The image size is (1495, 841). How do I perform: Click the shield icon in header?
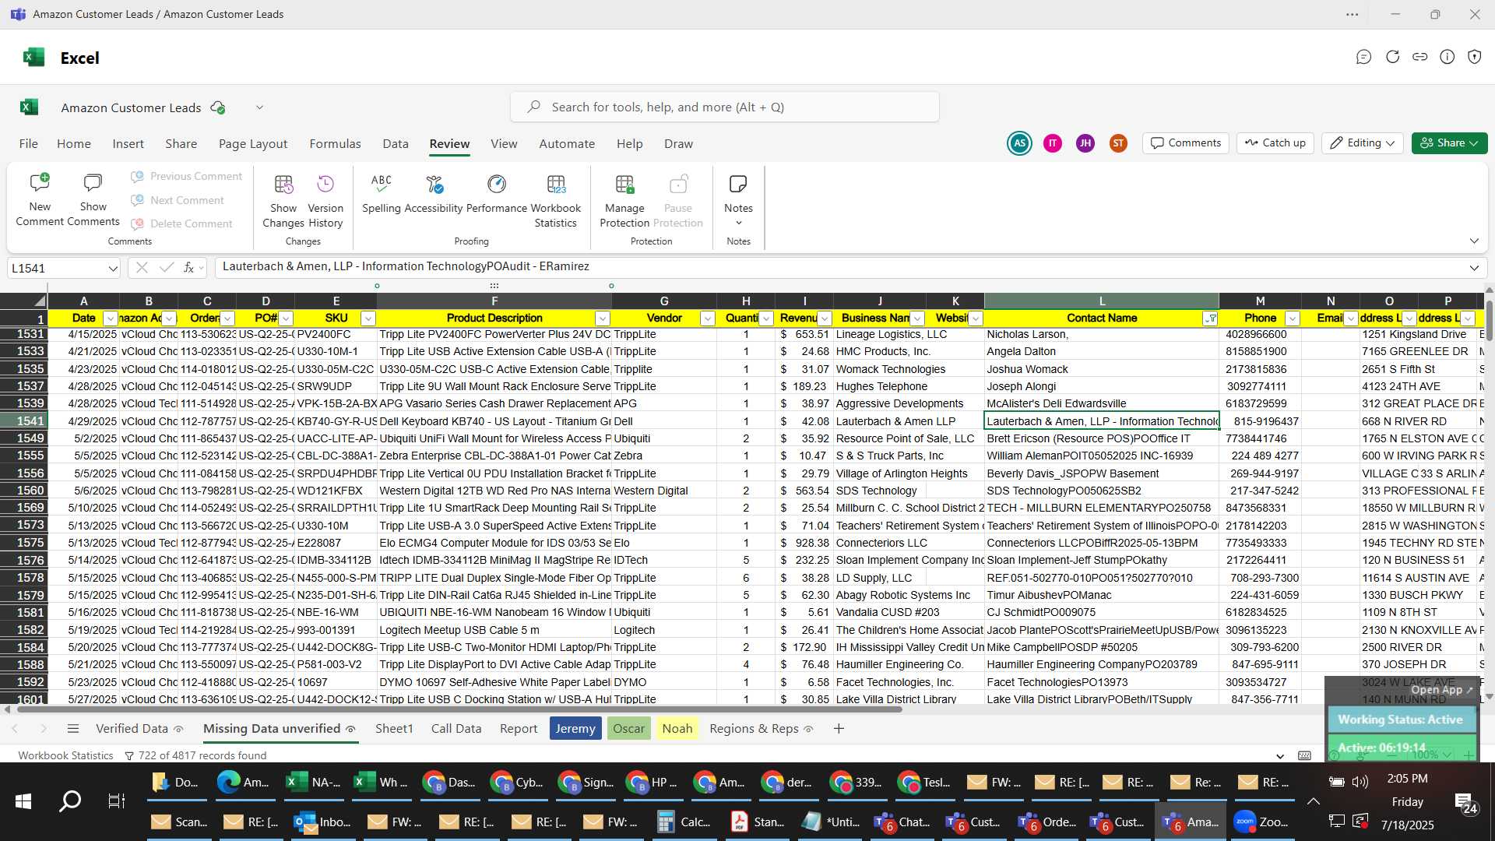(1475, 57)
